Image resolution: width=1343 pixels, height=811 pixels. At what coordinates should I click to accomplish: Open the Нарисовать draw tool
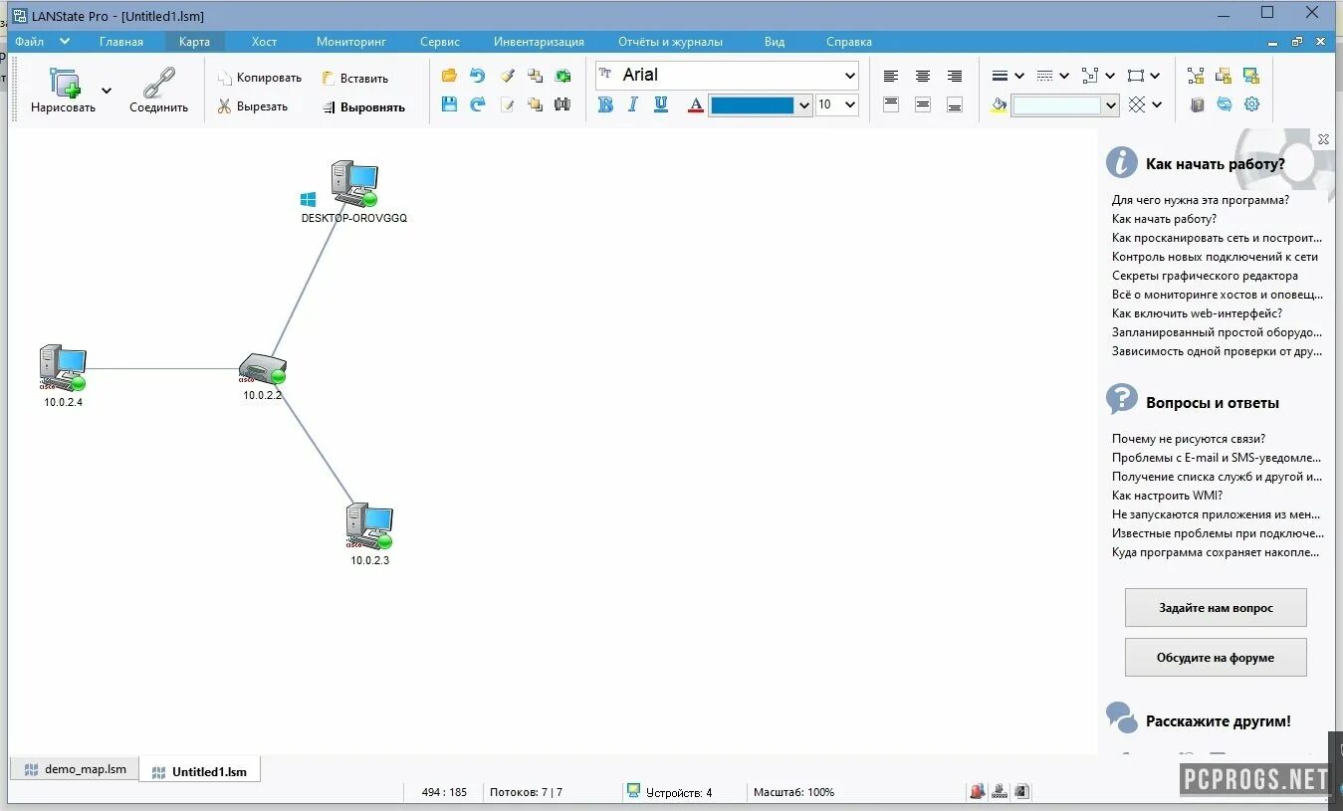[63, 91]
